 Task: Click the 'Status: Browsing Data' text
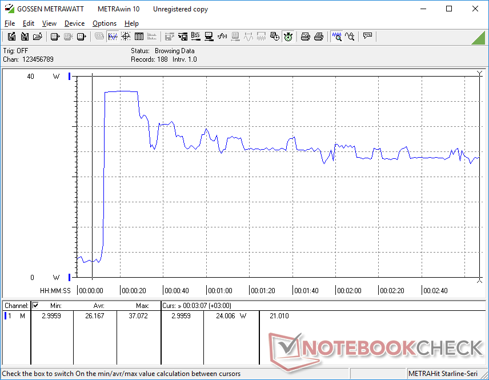pyautogui.click(x=162, y=51)
